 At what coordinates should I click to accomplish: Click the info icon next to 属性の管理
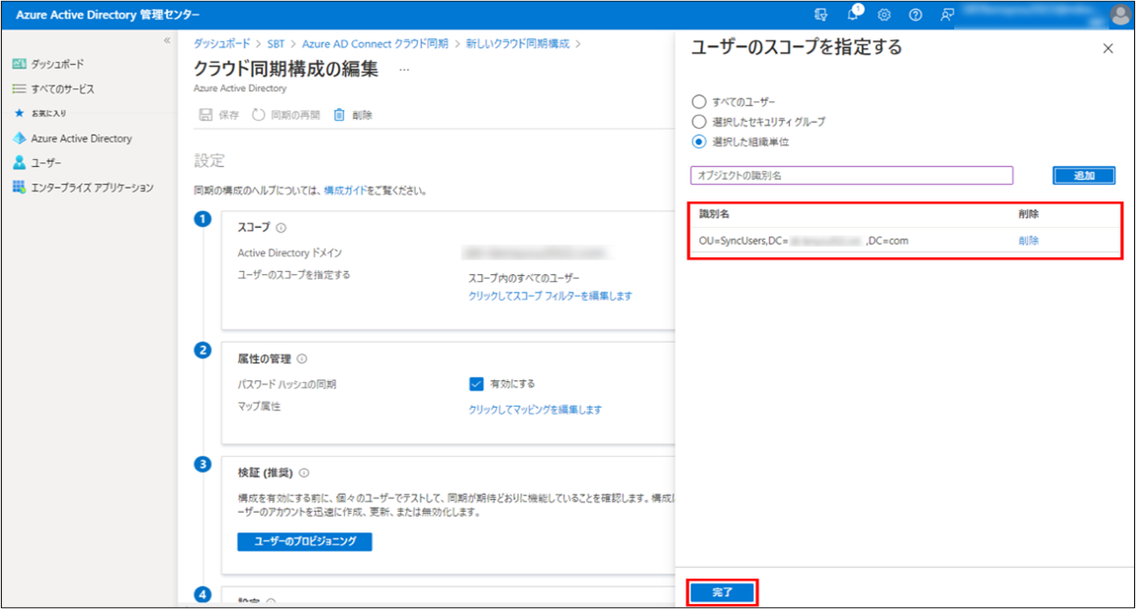click(302, 359)
